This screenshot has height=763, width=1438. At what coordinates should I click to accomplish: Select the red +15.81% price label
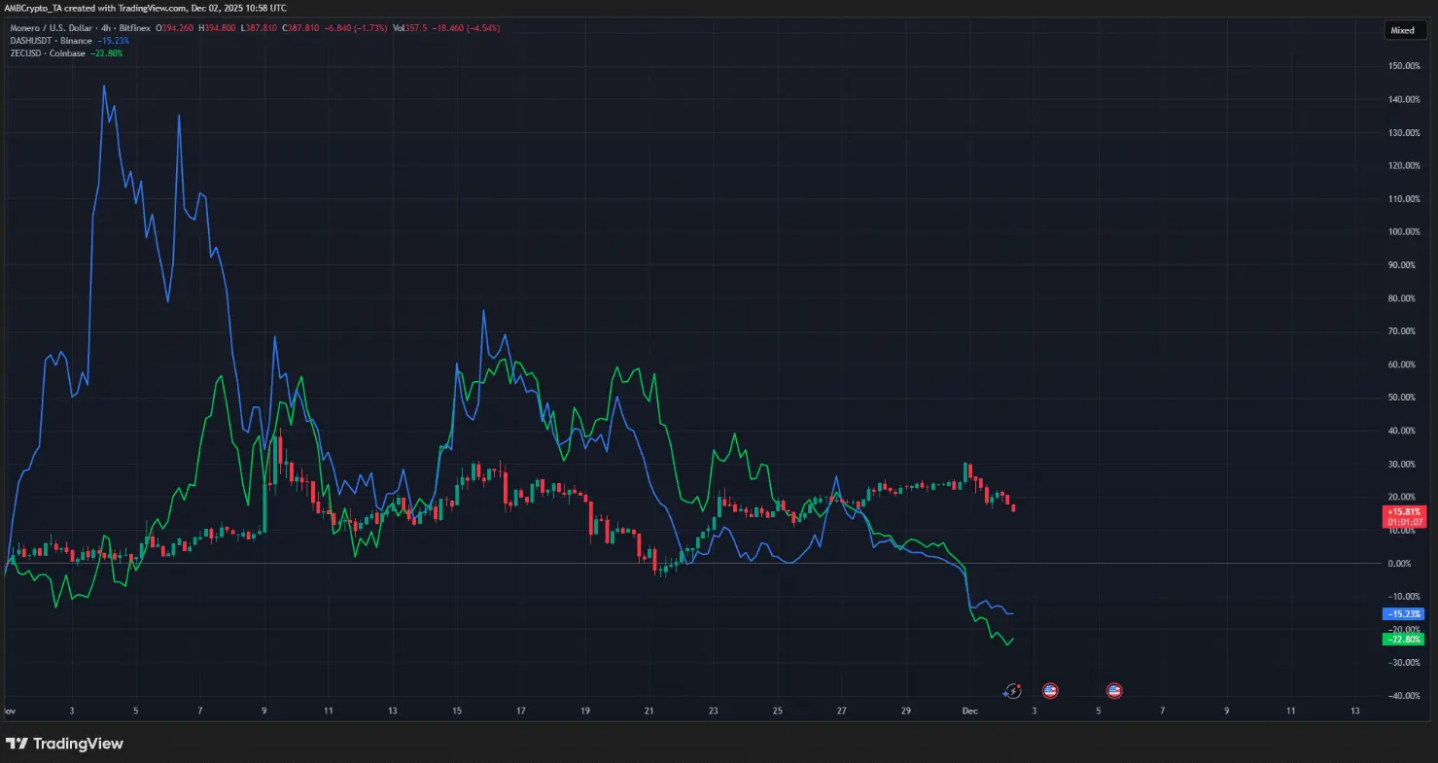(1403, 511)
